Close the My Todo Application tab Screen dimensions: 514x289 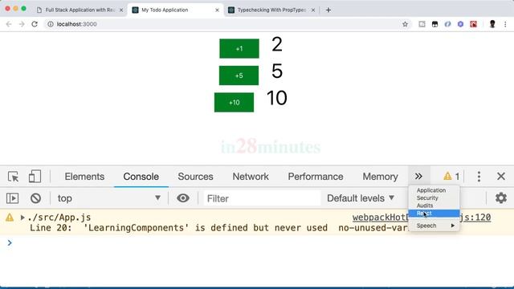click(217, 10)
